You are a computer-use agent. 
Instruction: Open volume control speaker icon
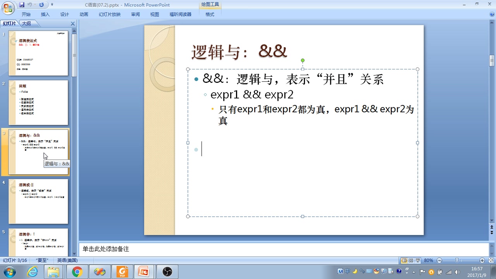[457, 272]
